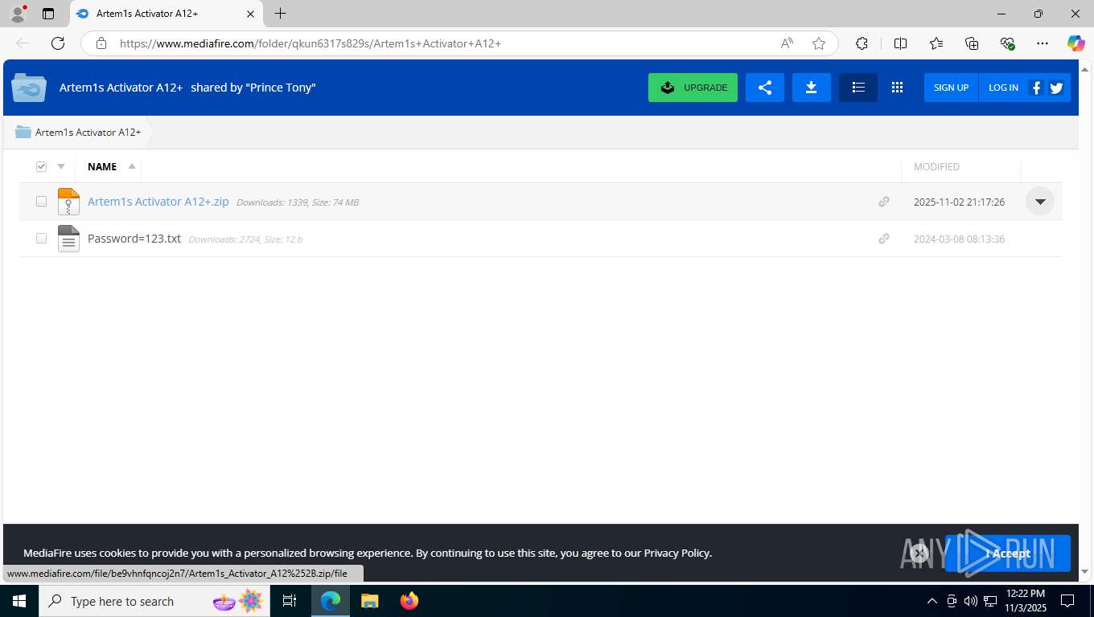
Task: Tick checkbox for Password=123.txt
Action: 41,239
